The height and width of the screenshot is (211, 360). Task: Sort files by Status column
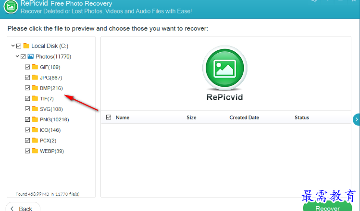pyautogui.click(x=302, y=117)
